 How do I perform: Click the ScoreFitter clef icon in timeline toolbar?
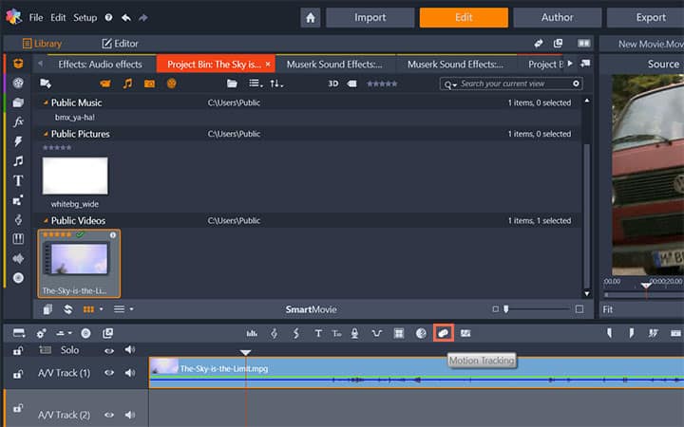(274, 333)
